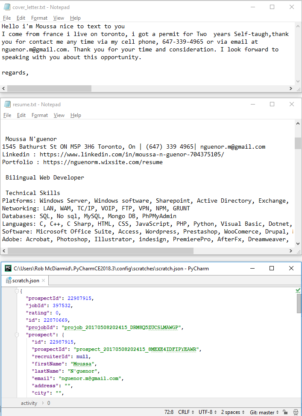Click left arrow of resume.txt horizontal scrollbar
Screen dimensions: 302x416
(x=4, y=251)
